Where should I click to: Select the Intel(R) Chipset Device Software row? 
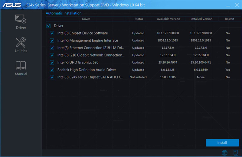tap(143, 33)
